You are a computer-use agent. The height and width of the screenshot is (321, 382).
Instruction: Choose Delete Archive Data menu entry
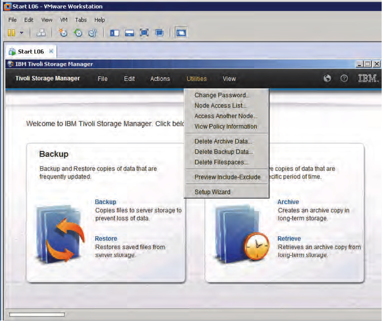click(227, 141)
